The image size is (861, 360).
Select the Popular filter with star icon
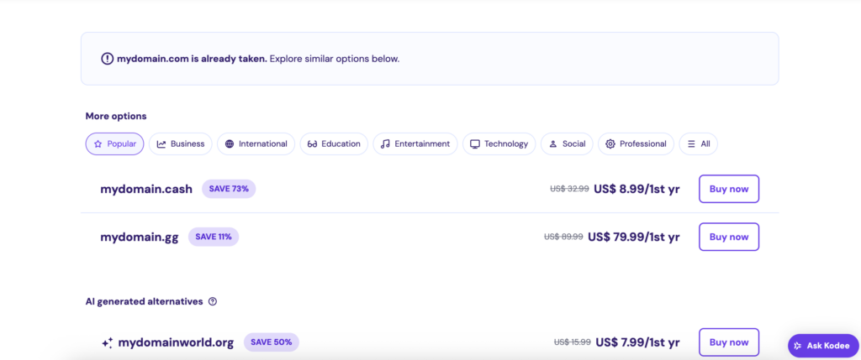point(114,143)
